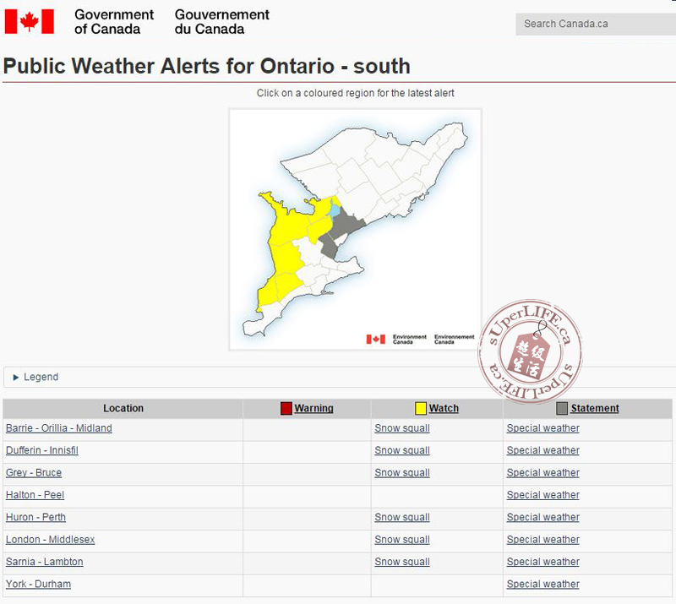Click the red Warning color square

tap(286, 409)
